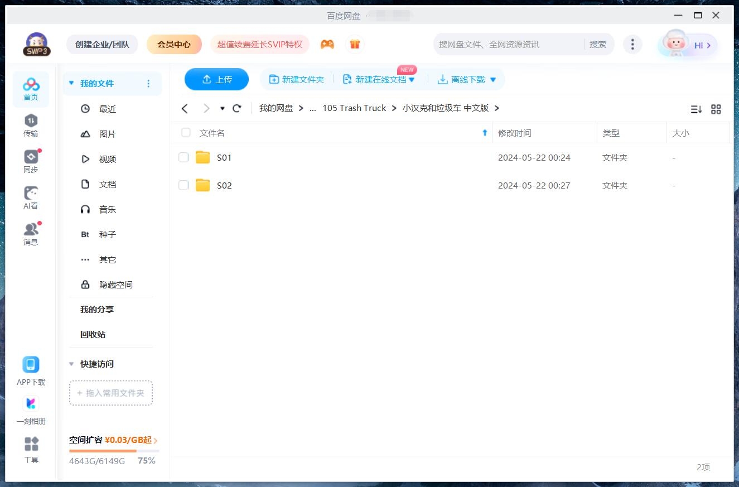739x487 pixels.
Task: Check the S01 folder checkbox
Action: click(183, 157)
